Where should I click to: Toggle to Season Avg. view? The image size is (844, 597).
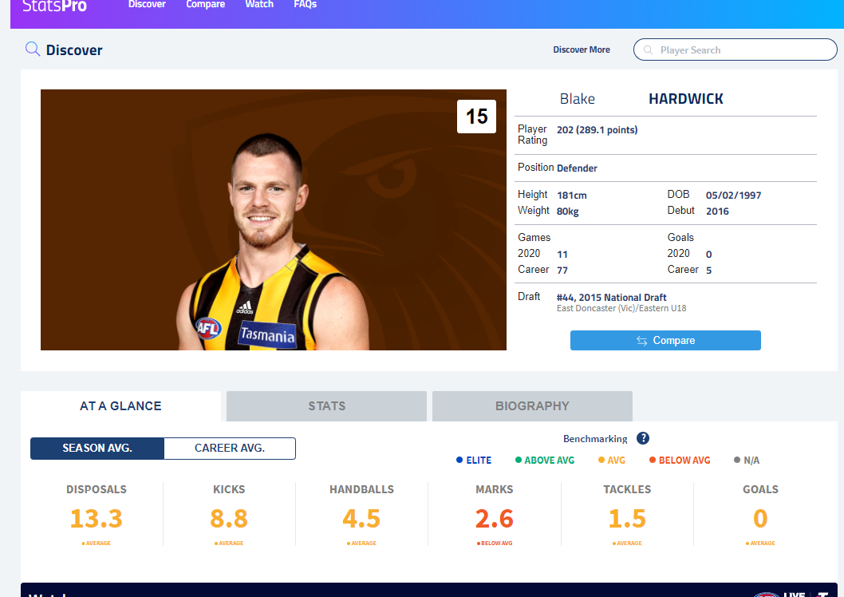click(97, 449)
